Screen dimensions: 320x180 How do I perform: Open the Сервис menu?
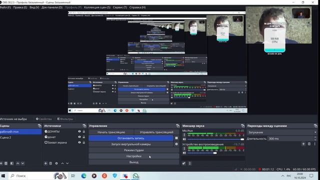[120, 7]
